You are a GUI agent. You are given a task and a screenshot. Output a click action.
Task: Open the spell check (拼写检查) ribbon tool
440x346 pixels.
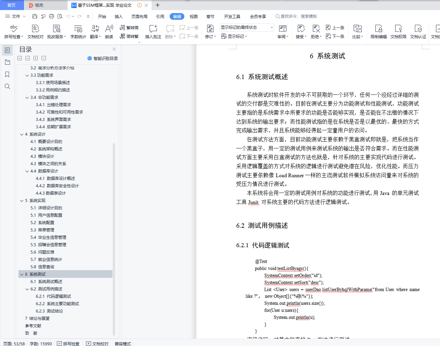point(14,32)
